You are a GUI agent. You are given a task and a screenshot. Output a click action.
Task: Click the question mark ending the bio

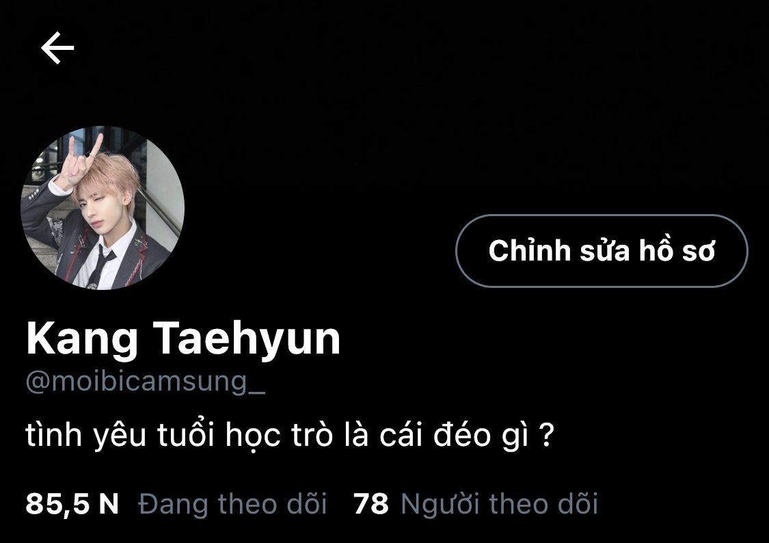[x=546, y=434]
